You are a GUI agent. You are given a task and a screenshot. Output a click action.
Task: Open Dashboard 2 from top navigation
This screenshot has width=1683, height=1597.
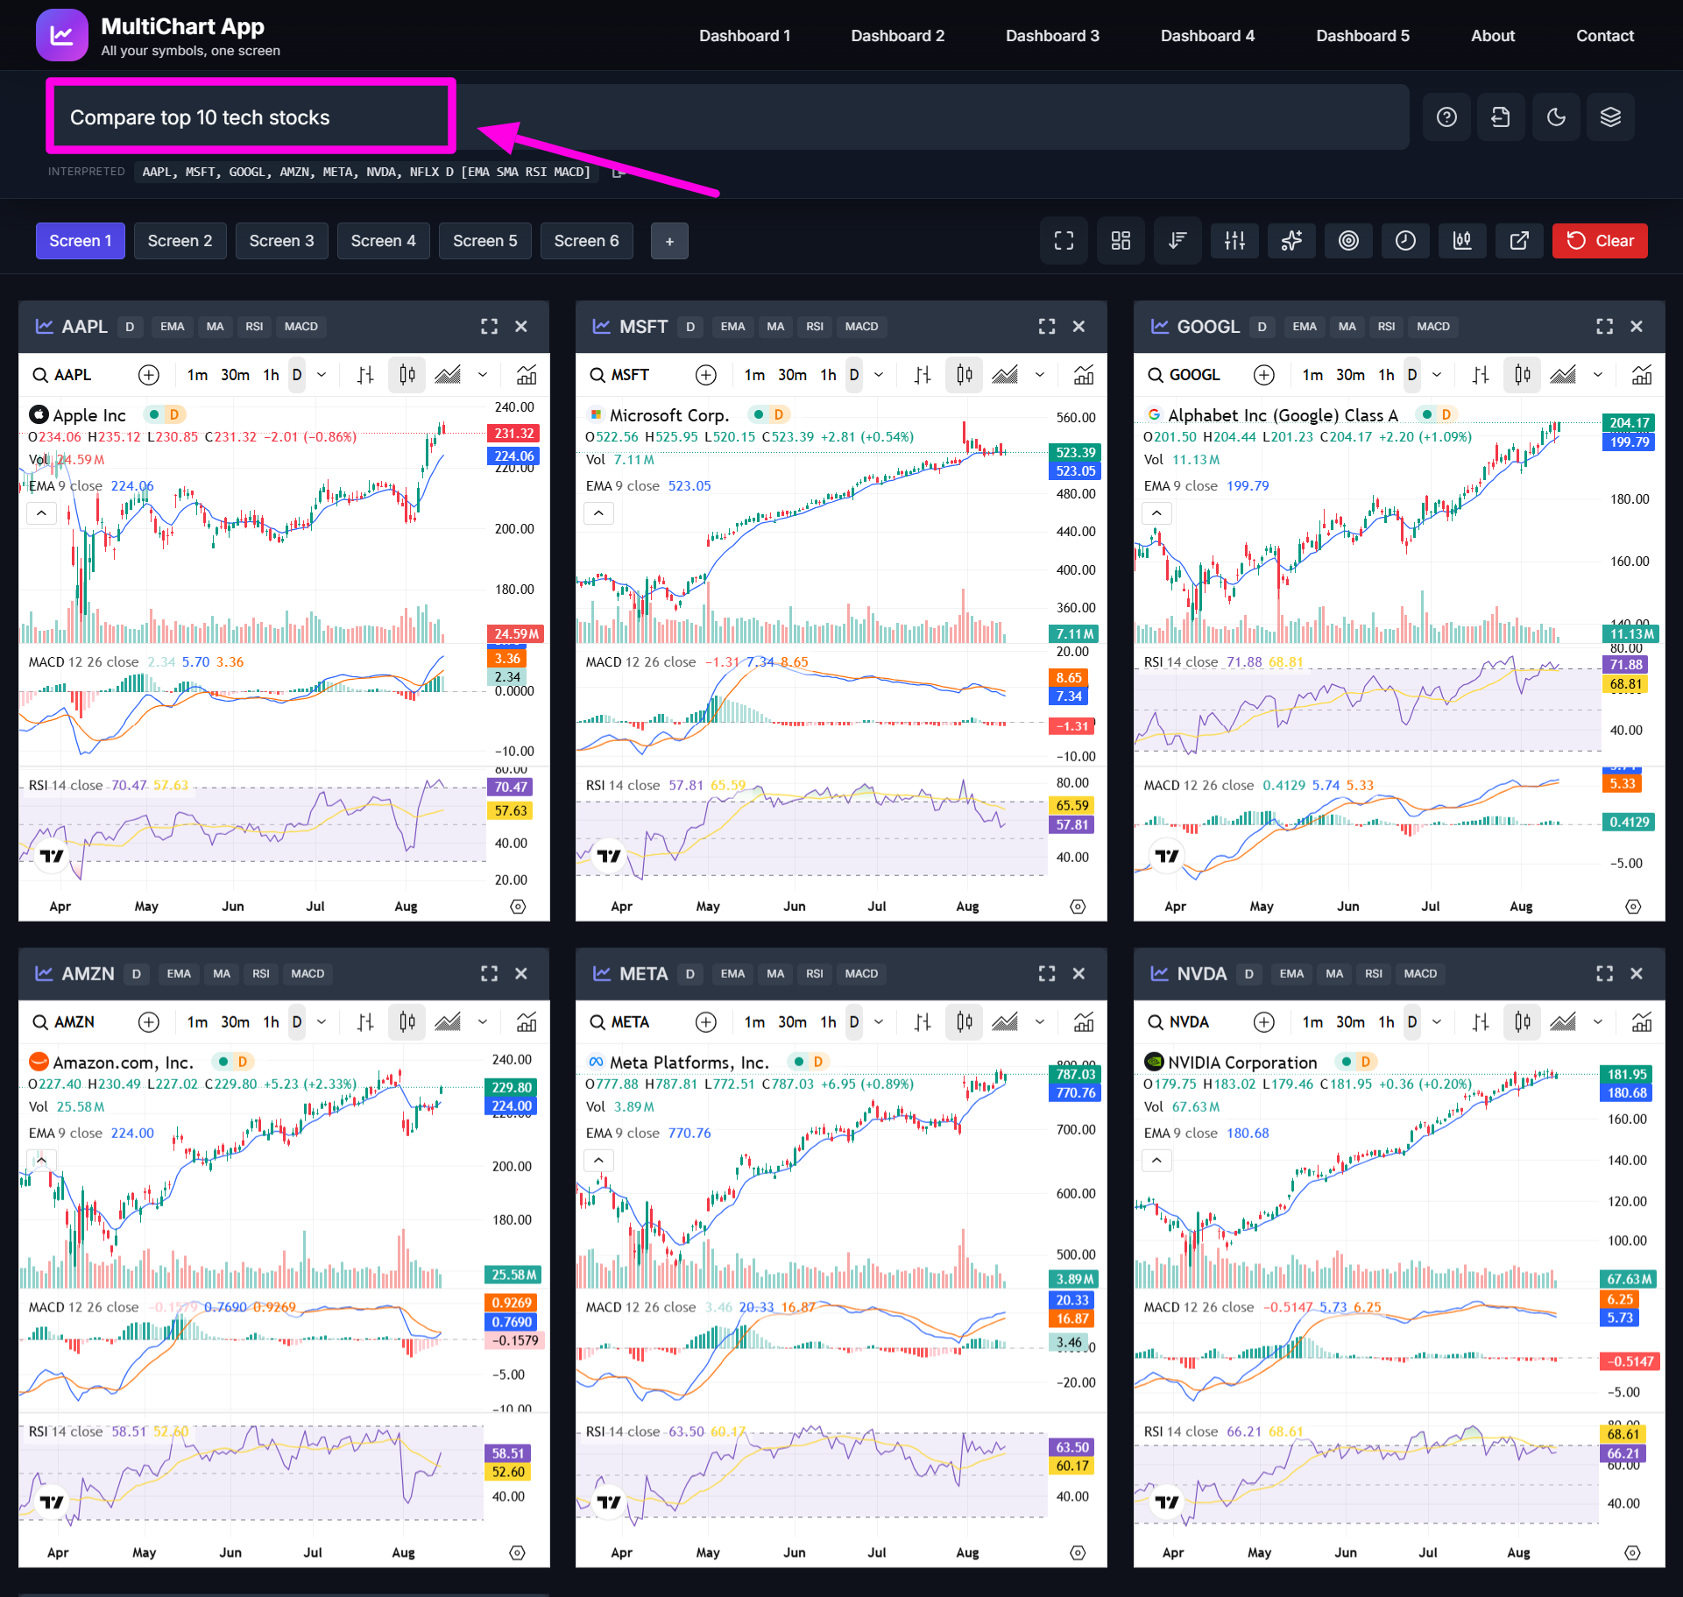(x=897, y=36)
